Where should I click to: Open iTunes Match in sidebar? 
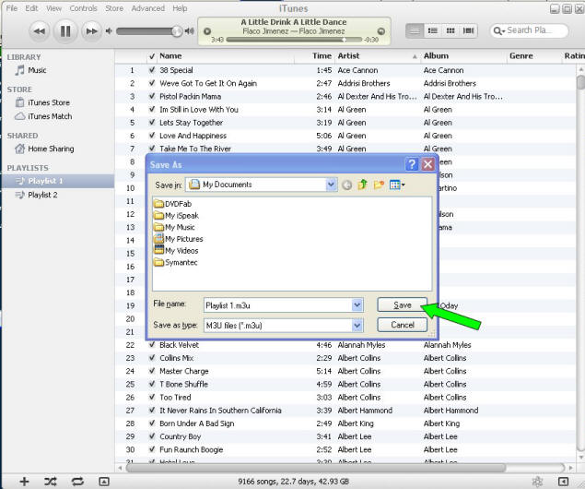coord(50,116)
